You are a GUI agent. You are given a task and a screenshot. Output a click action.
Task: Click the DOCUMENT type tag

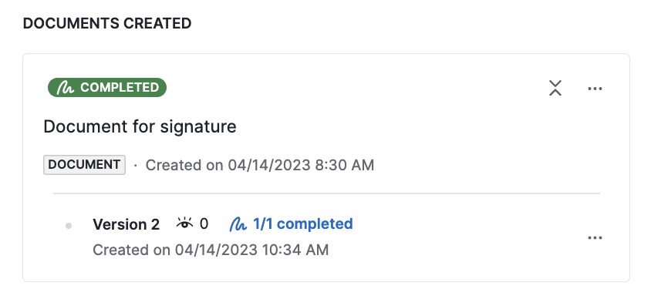coord(84,165)
